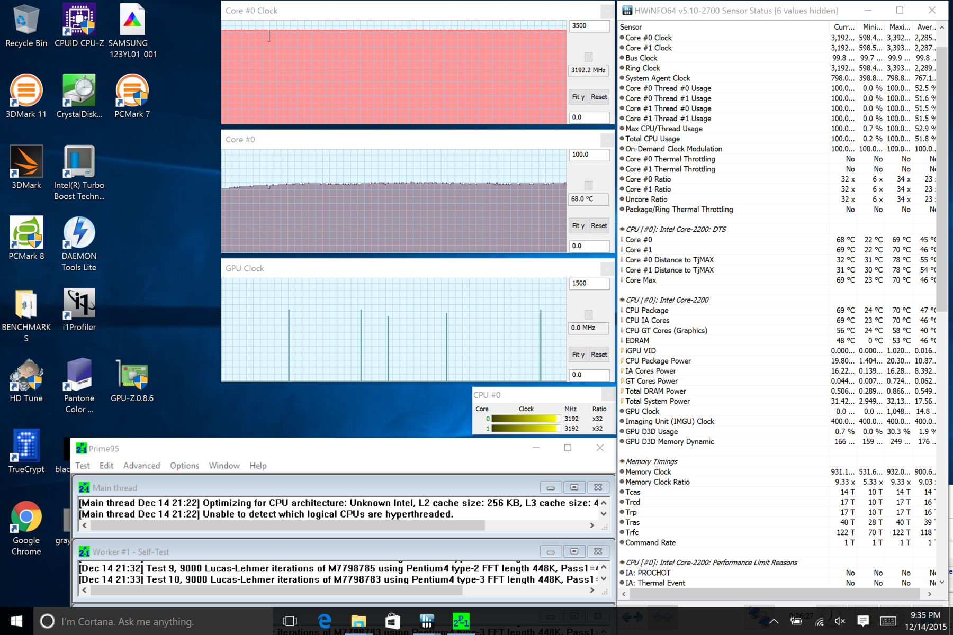Open DAEMON Tools Lite shortcut

coord(79,243)
